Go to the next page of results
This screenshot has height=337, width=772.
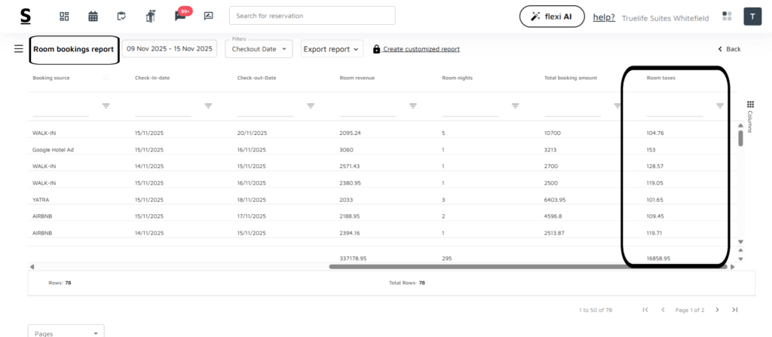pyautogui.click(x=717, y=310)
